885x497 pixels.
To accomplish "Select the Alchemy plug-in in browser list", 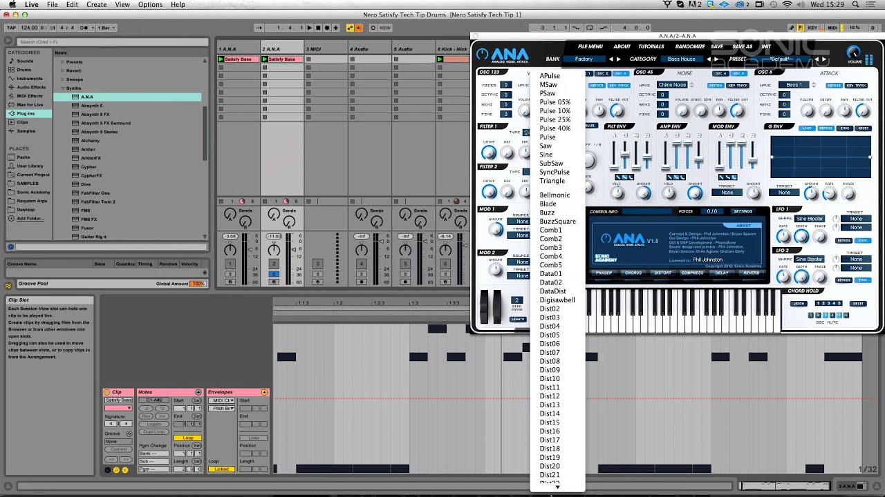I will click(x=90, y=141).
